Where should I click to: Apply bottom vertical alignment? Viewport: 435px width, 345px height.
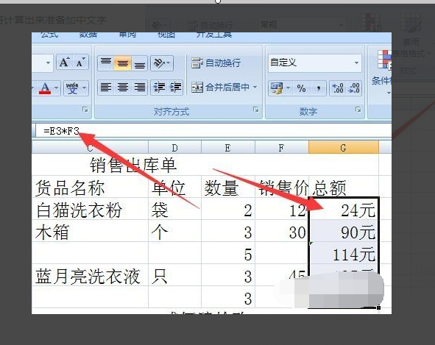139,63
